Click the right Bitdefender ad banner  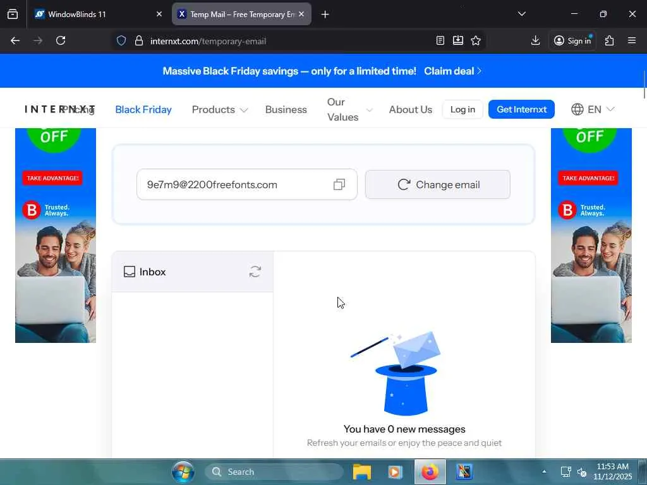pyautogui.click(x=591, y=235)
